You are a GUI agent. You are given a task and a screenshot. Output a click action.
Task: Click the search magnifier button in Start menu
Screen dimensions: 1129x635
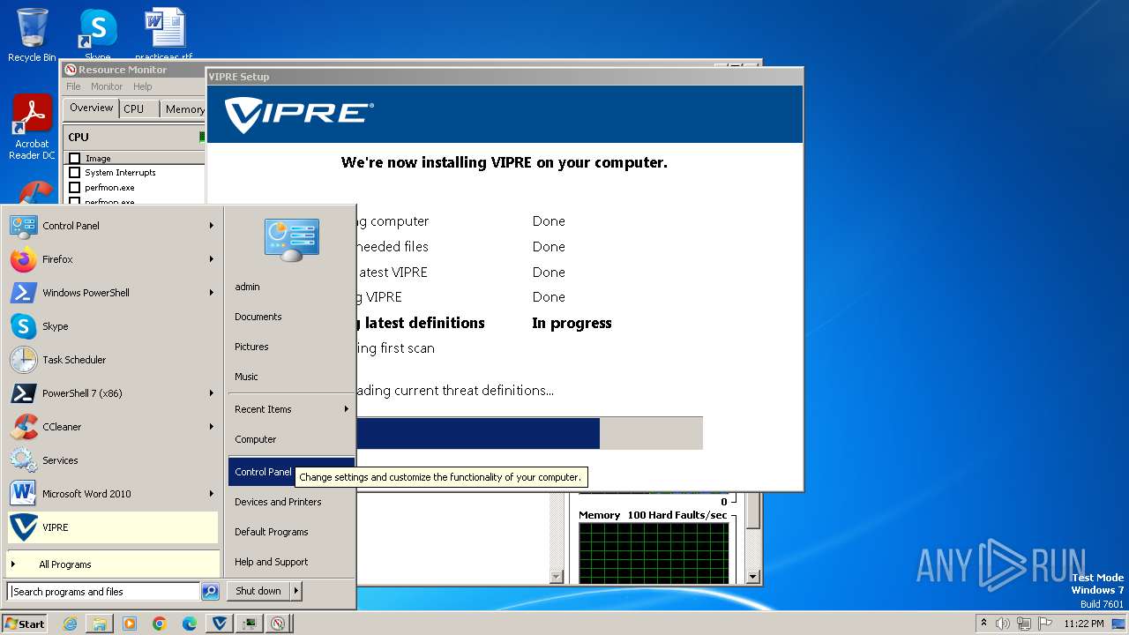click(210, 591)
